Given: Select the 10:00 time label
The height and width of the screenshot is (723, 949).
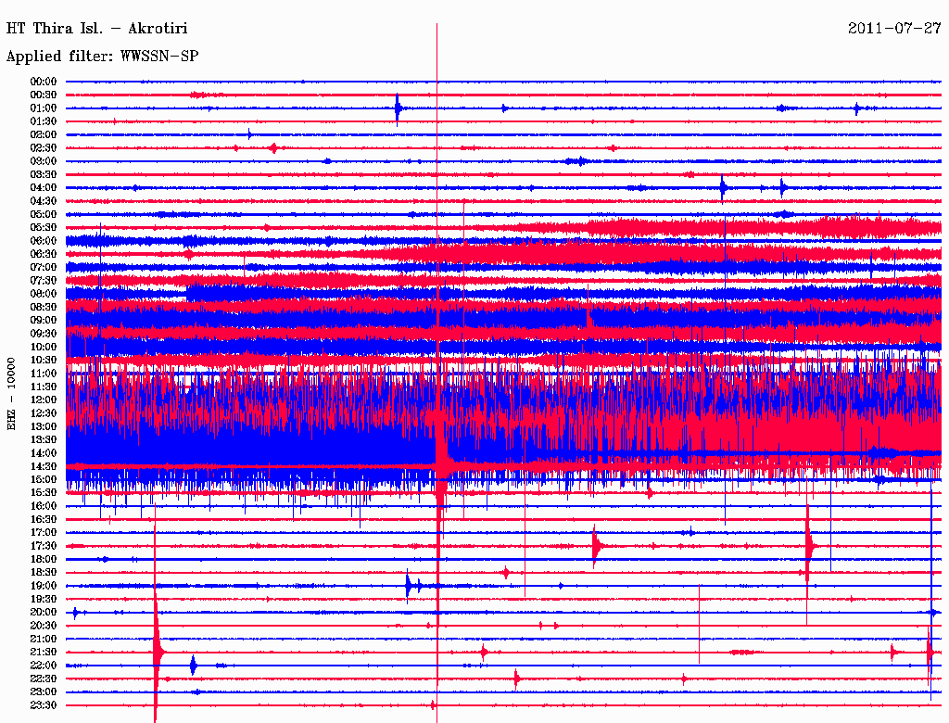Looking at the screenshot, I should click(44, 348).
